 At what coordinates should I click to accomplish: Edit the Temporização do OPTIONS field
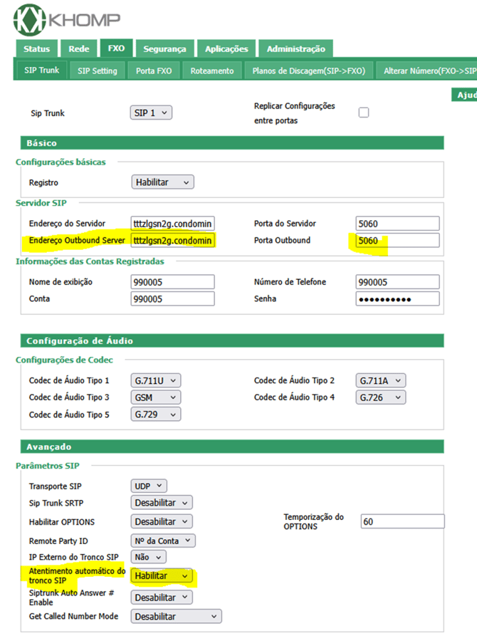click(x=402, y=521)
